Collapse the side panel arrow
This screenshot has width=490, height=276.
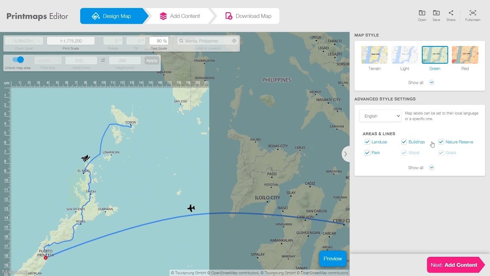pos(345,154)
